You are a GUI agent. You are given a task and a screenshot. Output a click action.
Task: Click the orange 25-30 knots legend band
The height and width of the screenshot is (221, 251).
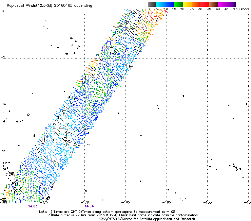pos(196,4)
